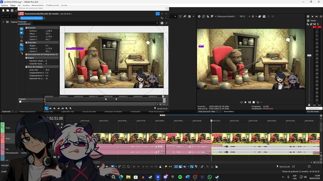Viewport: 323px width, 181px height.
Task: Save preview snapshot to file icon
Action: point(264,16)
